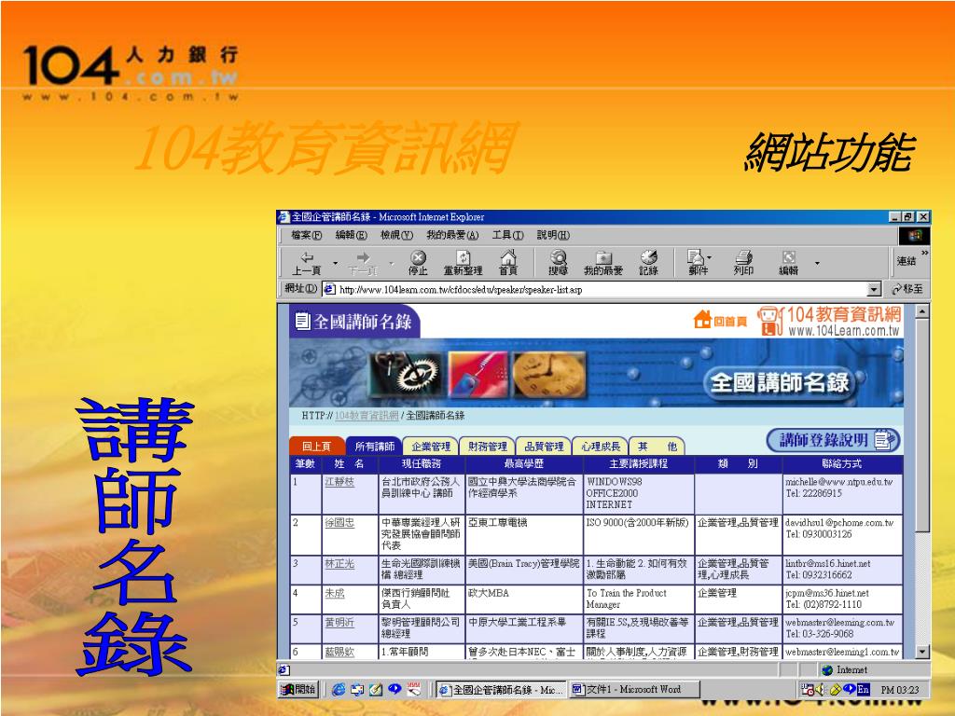Image resolution: width=955 pixels, height=716 pixels.
Task: Expand the Edit button dropdown arrow
Action: 817,263
